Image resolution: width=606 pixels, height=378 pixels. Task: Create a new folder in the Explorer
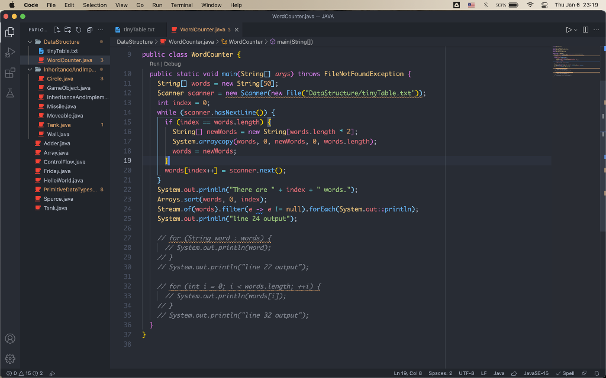pyautogui.click(x=67, y=30)
